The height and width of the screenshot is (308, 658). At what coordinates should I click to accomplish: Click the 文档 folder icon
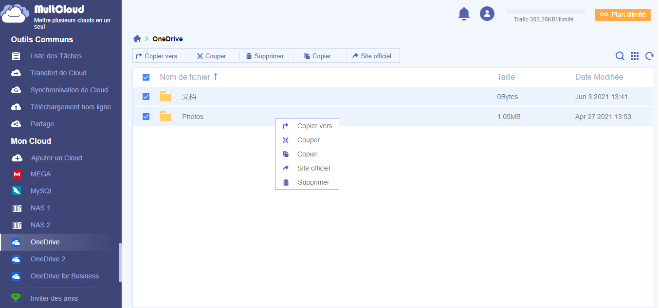point(165,96)
